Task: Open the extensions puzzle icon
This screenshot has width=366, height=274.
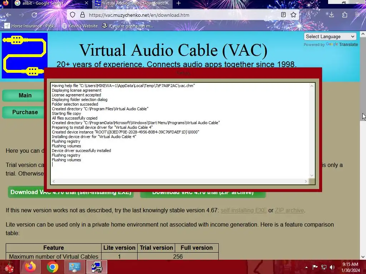Action: (345, 15)
